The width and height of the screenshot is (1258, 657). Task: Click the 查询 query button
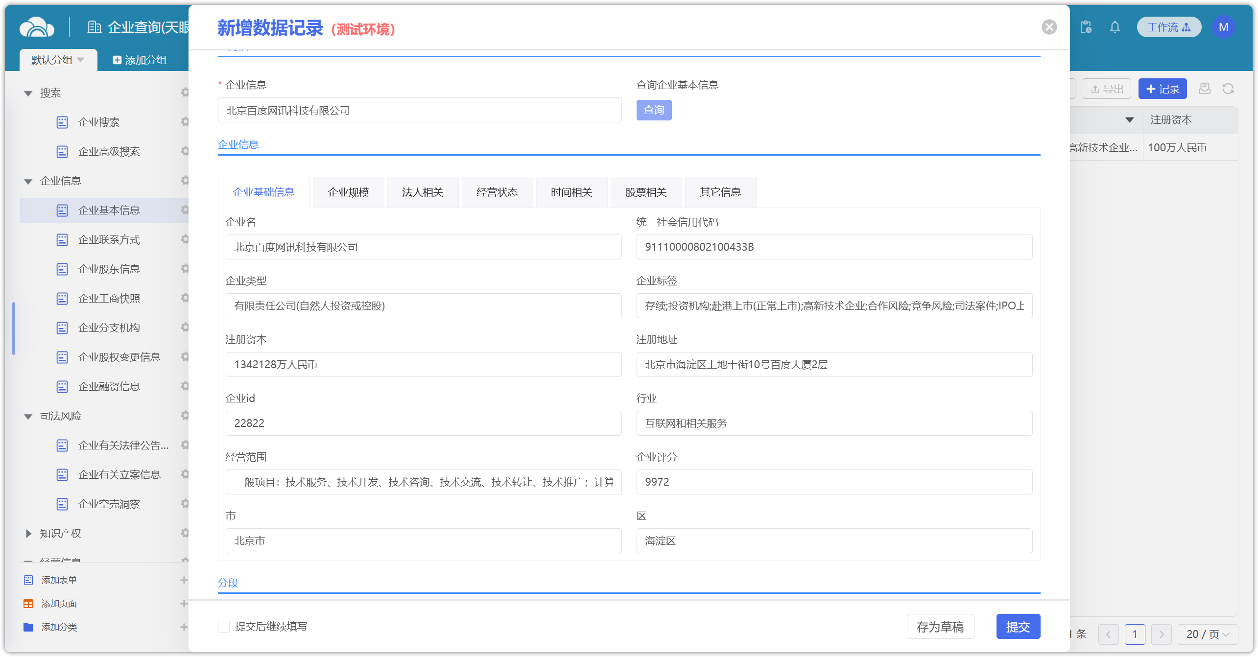(654, 110)
